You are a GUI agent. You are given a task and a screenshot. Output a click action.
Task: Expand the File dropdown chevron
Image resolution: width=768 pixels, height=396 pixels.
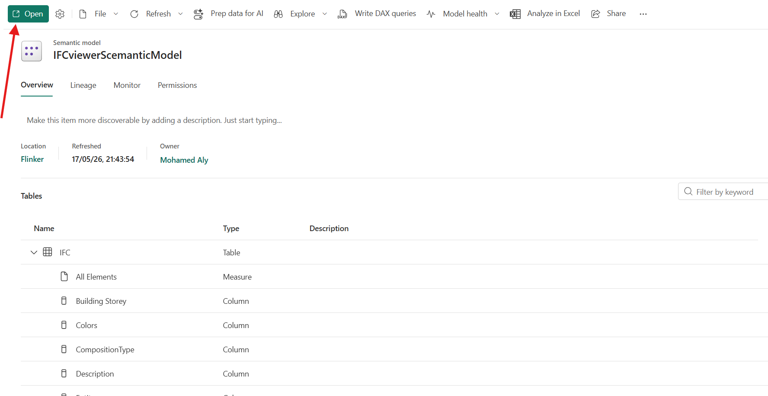coord(116,14)
